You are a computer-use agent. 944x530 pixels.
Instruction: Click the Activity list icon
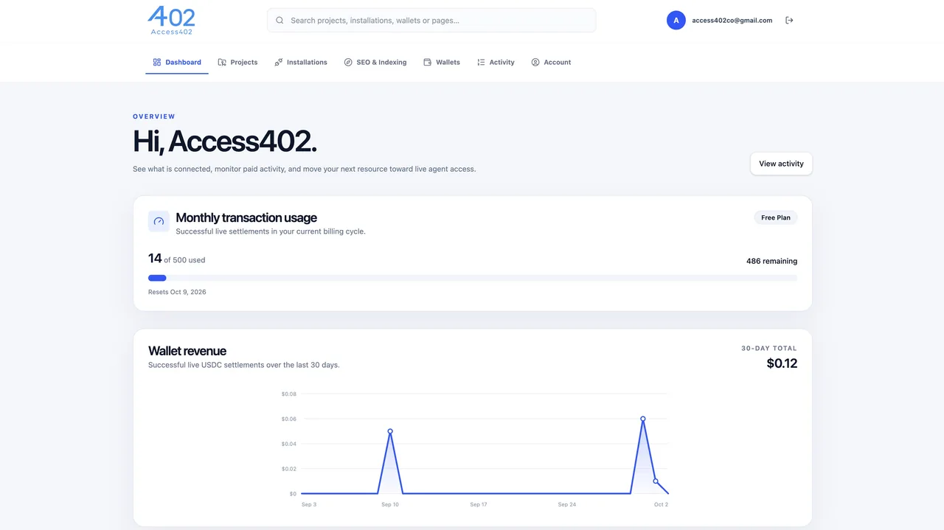point(481,63)
